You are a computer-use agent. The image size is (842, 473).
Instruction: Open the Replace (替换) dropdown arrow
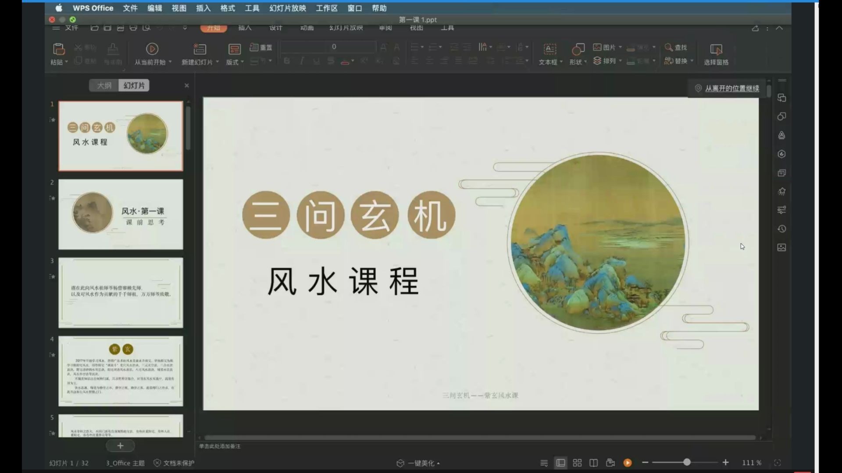coord(692,61)
